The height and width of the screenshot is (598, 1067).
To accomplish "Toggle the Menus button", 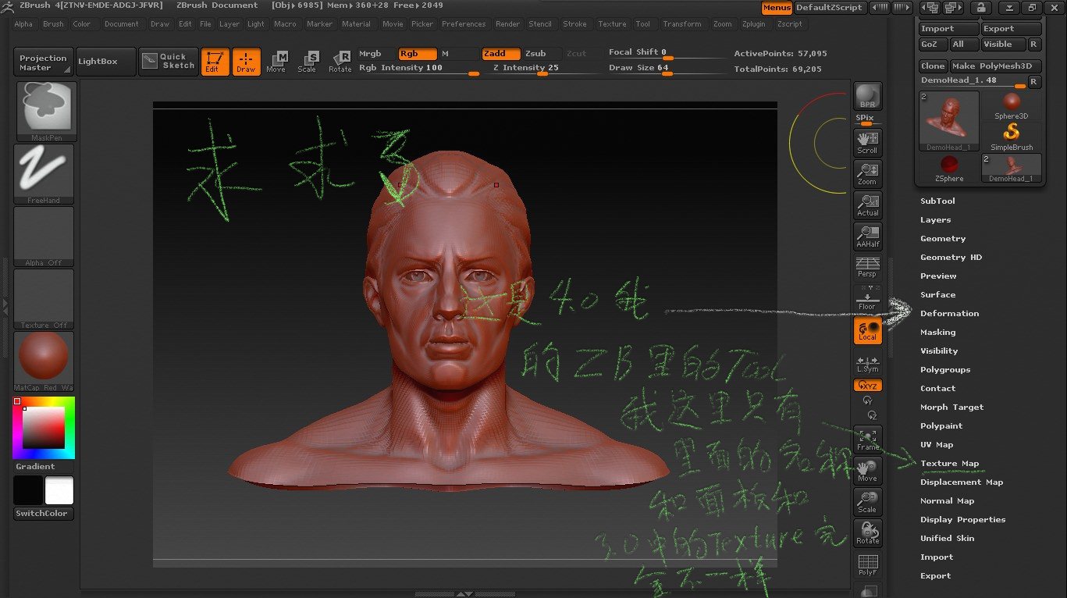I will coord(777,7).
